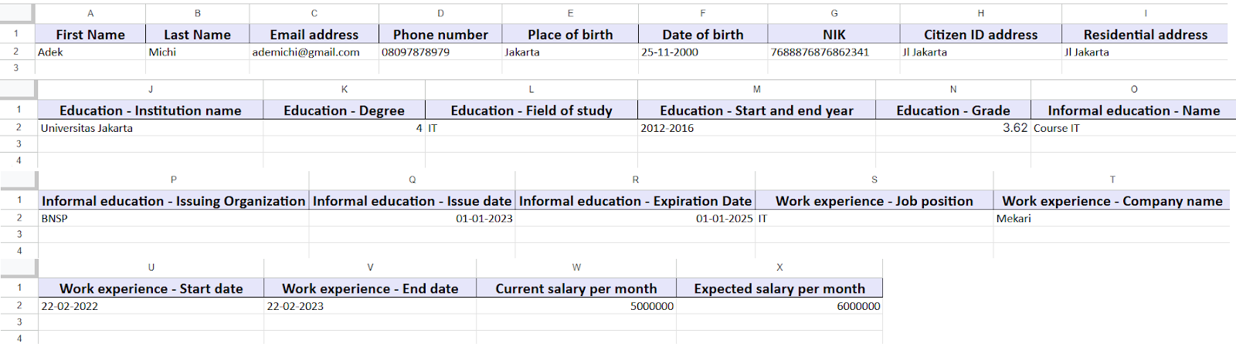
Task: Select the phone number cell 08097878979
Action: [440, 52]
